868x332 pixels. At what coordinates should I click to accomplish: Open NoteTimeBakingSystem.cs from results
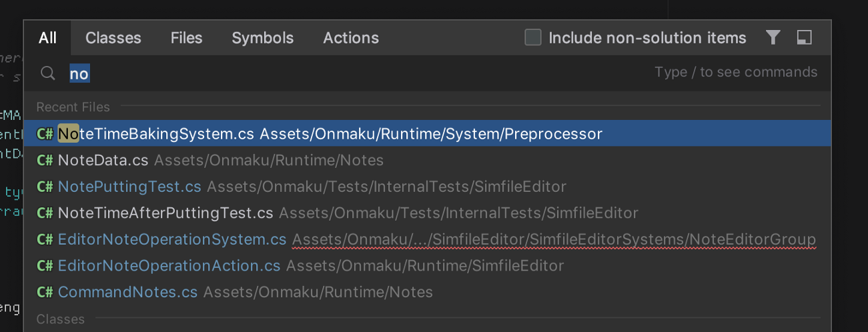156,134
